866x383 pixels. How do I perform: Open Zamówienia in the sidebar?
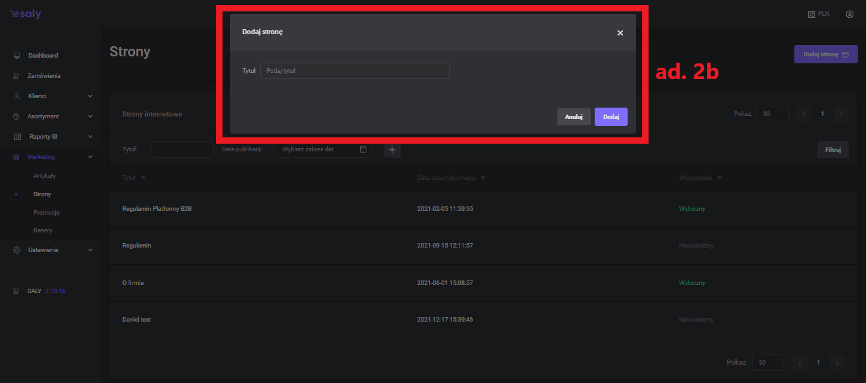(44, 76)
